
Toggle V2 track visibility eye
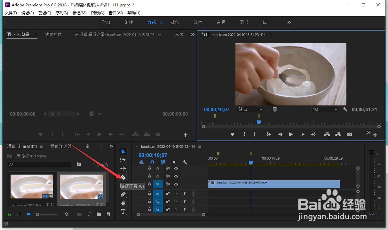176,176
